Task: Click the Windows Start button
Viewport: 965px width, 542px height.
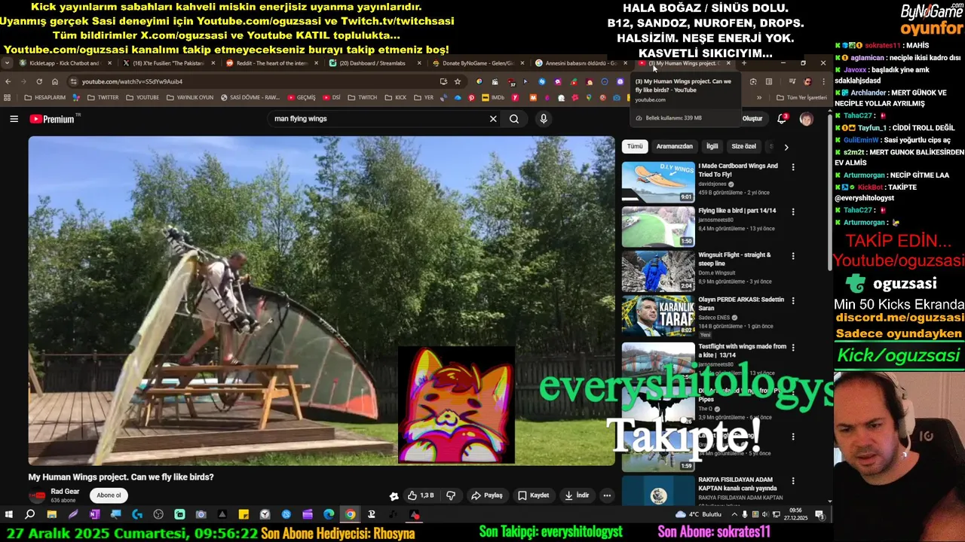Action: tap(9, 514)
